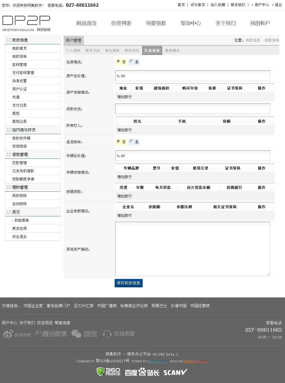285x383 pixels.
Task: Open the Tencent Weibo icon link
Action: pos(51,334)
